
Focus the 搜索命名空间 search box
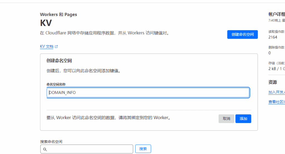point(87,149)
